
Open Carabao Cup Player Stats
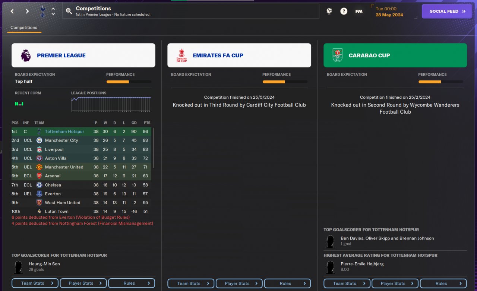(x=395, y=284)
